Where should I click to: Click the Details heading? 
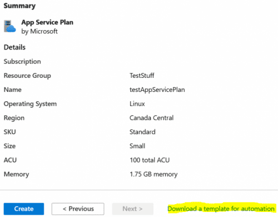tap(14, 47)
